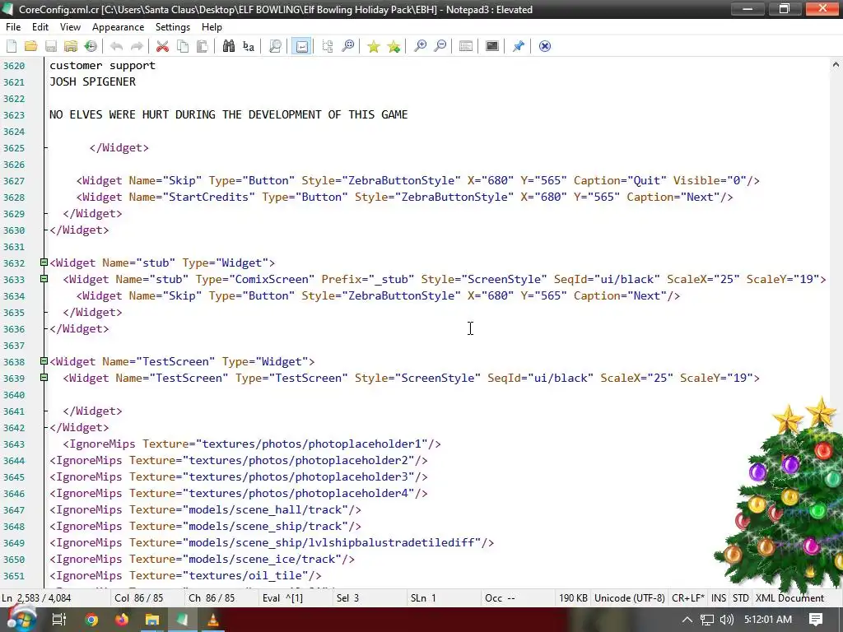Open File Explorer from taskbar

152,620
